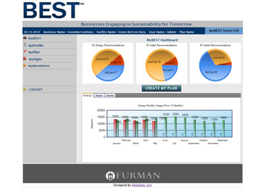This screenshot has height=189, width=266.
Task: Click the October bar labeled 12000
Action: pyautogui.click(x=204, y=129)
